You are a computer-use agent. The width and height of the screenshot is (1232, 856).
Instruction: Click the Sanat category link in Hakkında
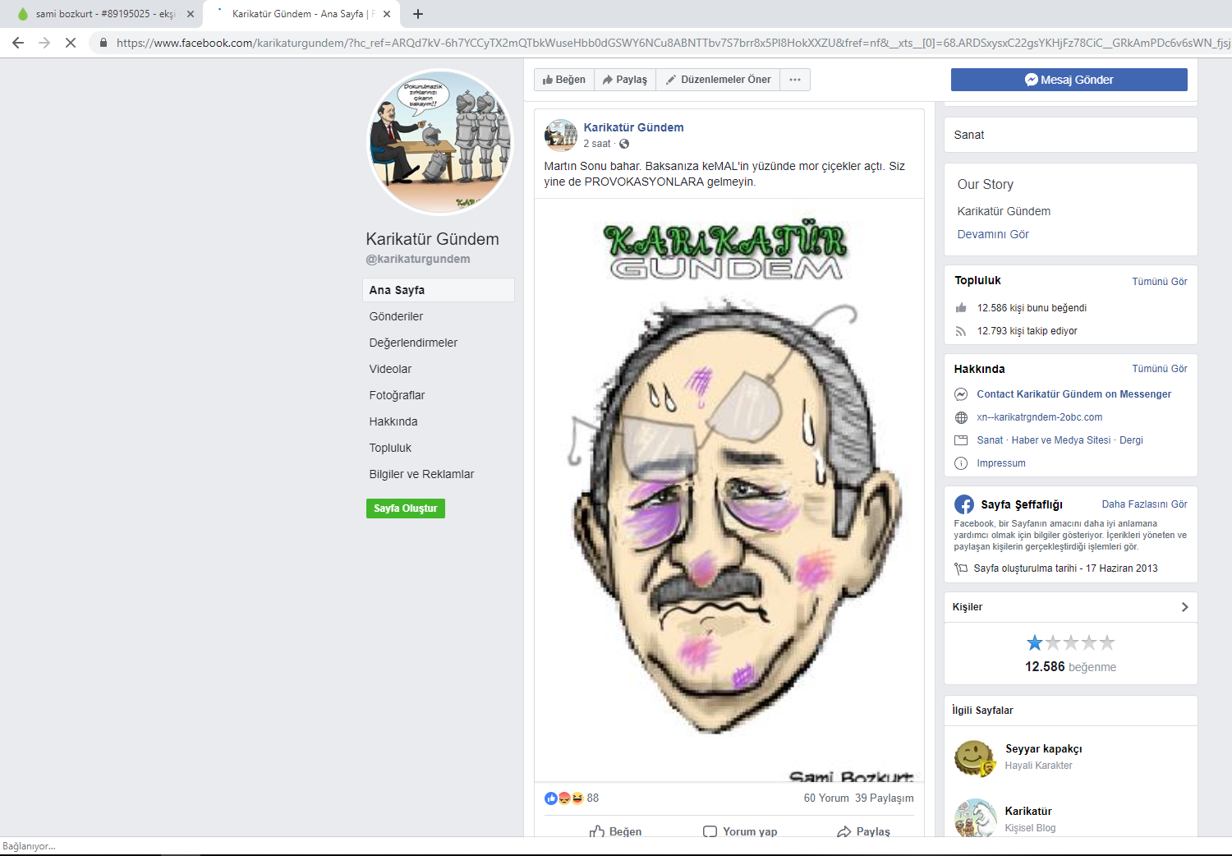(990, 440)
